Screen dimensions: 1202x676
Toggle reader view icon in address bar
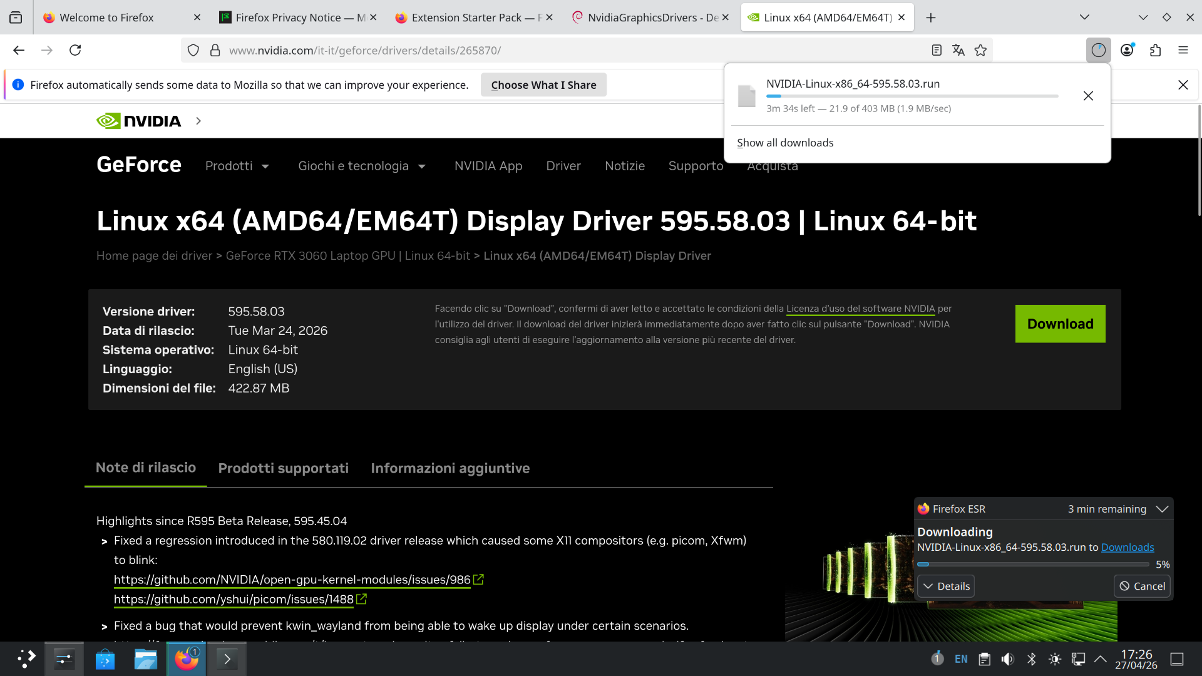937,50
